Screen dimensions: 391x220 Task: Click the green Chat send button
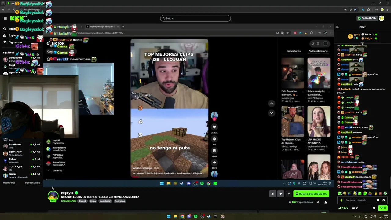[383, 208]
